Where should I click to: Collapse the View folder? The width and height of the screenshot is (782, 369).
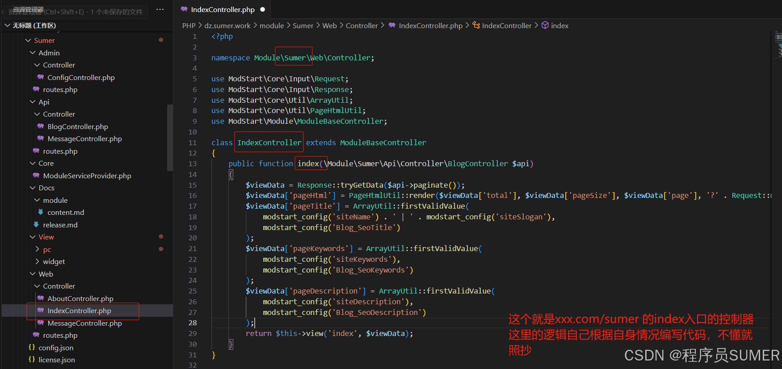tap(33, 237)
